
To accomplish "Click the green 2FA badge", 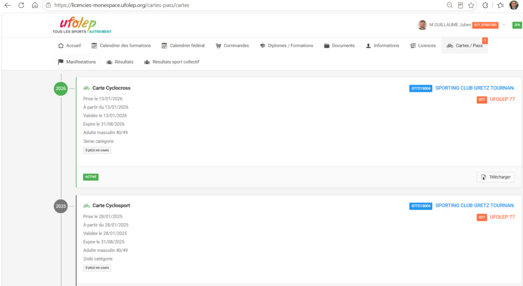I will coord(517,25).
